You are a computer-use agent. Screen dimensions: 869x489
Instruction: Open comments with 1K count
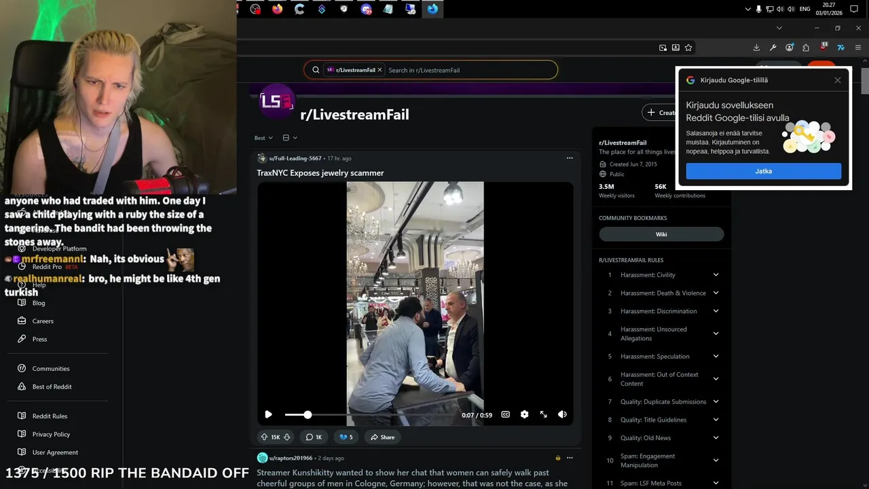click(x=314, y=437)
